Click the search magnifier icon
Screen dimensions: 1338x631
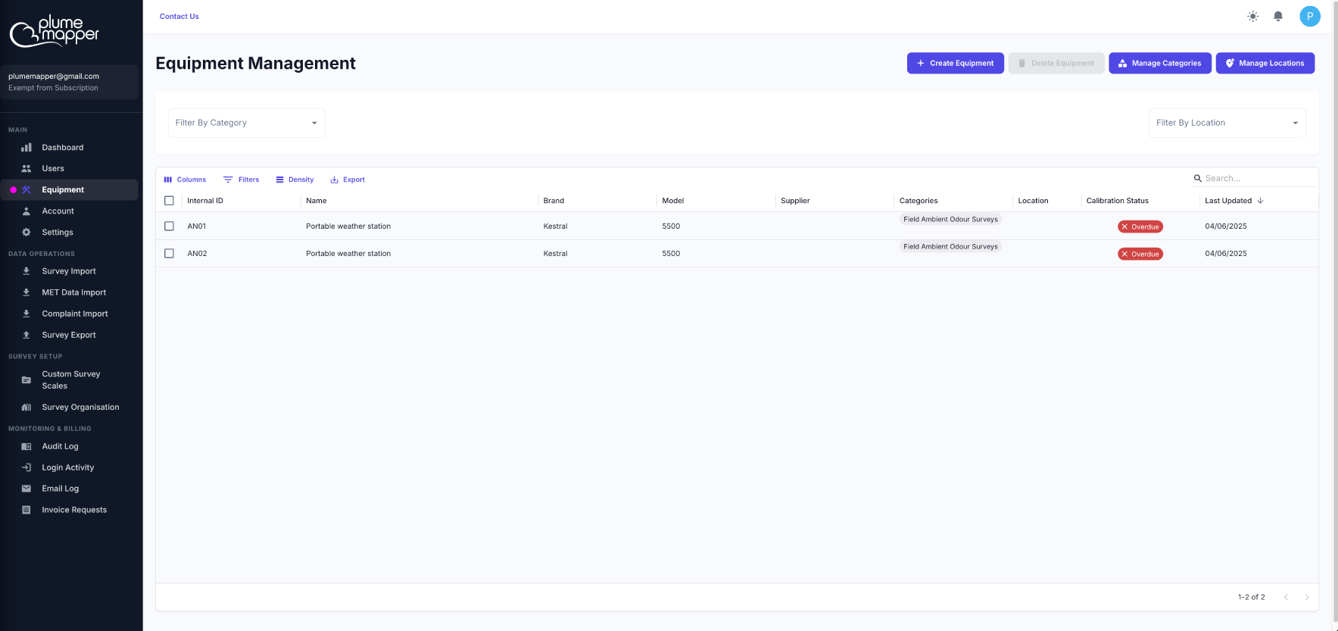pyautogui.click(x=1198, y=179)
